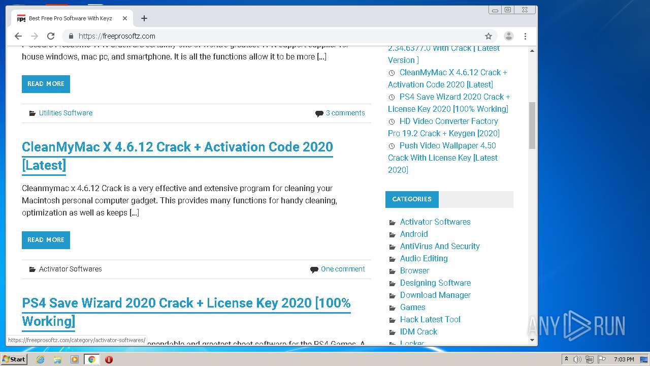Image resolution: width=650 pixels, height=366 pixels.
Task: Open the Audio Editing category
Action: point(424,258)
